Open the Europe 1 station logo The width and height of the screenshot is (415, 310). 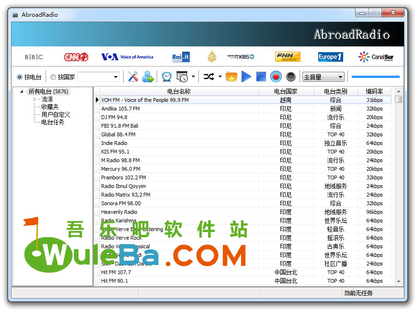(x=331, y=57)
